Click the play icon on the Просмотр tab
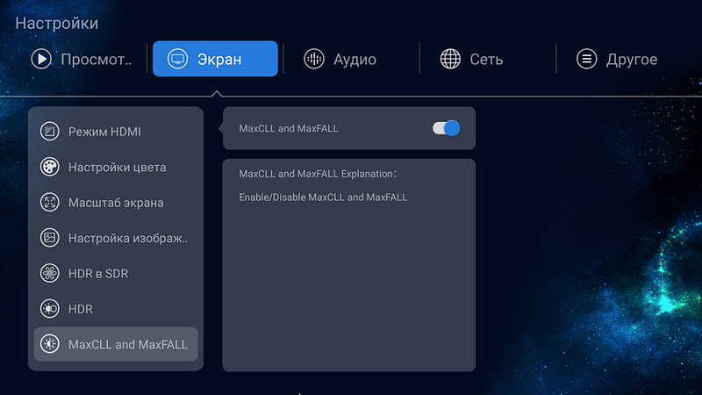702x395 pixels. 41,60
